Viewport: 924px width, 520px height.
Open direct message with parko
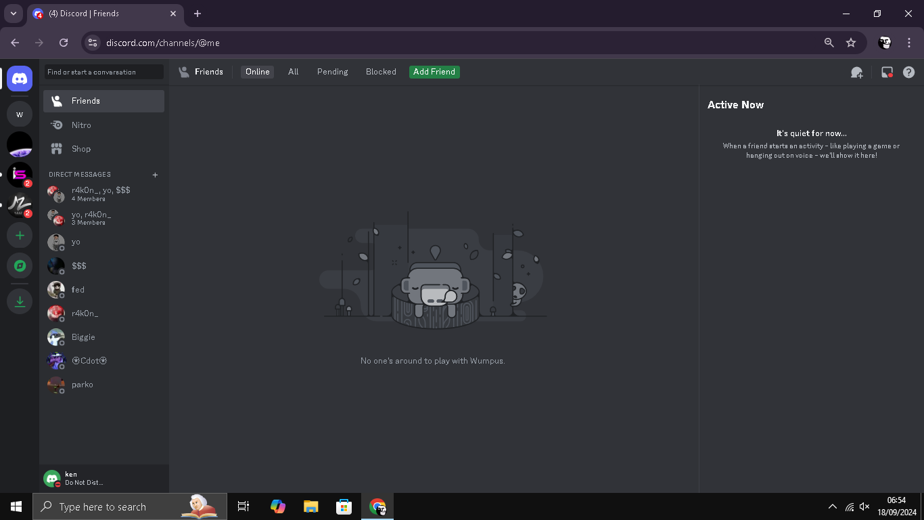tap(103, 384)
